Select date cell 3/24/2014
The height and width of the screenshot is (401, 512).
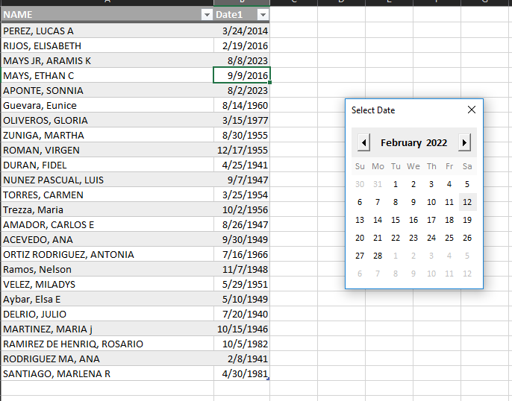(242, 31)
